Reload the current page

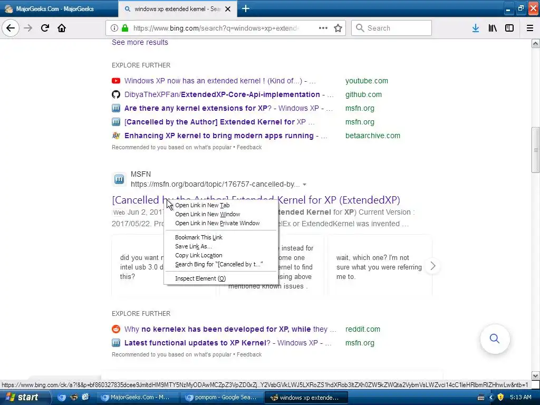[x=45, y=28]
